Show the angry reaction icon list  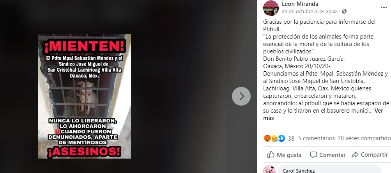coord(267,138)
